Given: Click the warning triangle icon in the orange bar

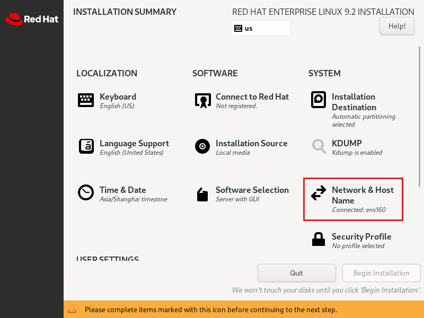Looking at the screenshot, I should point(72,309).
